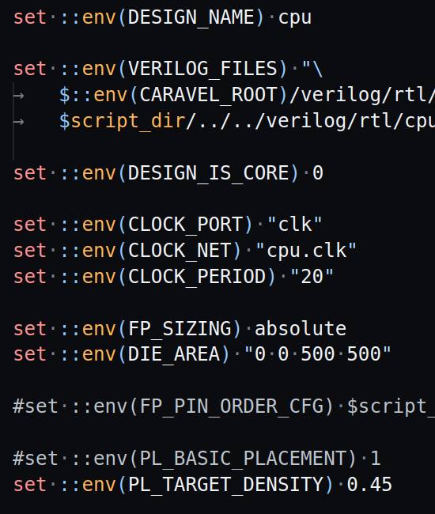Click the backslash after VERILOG_FILES opening quote
This screenshot has width=435, height=514.
click(x=317, y=69)
